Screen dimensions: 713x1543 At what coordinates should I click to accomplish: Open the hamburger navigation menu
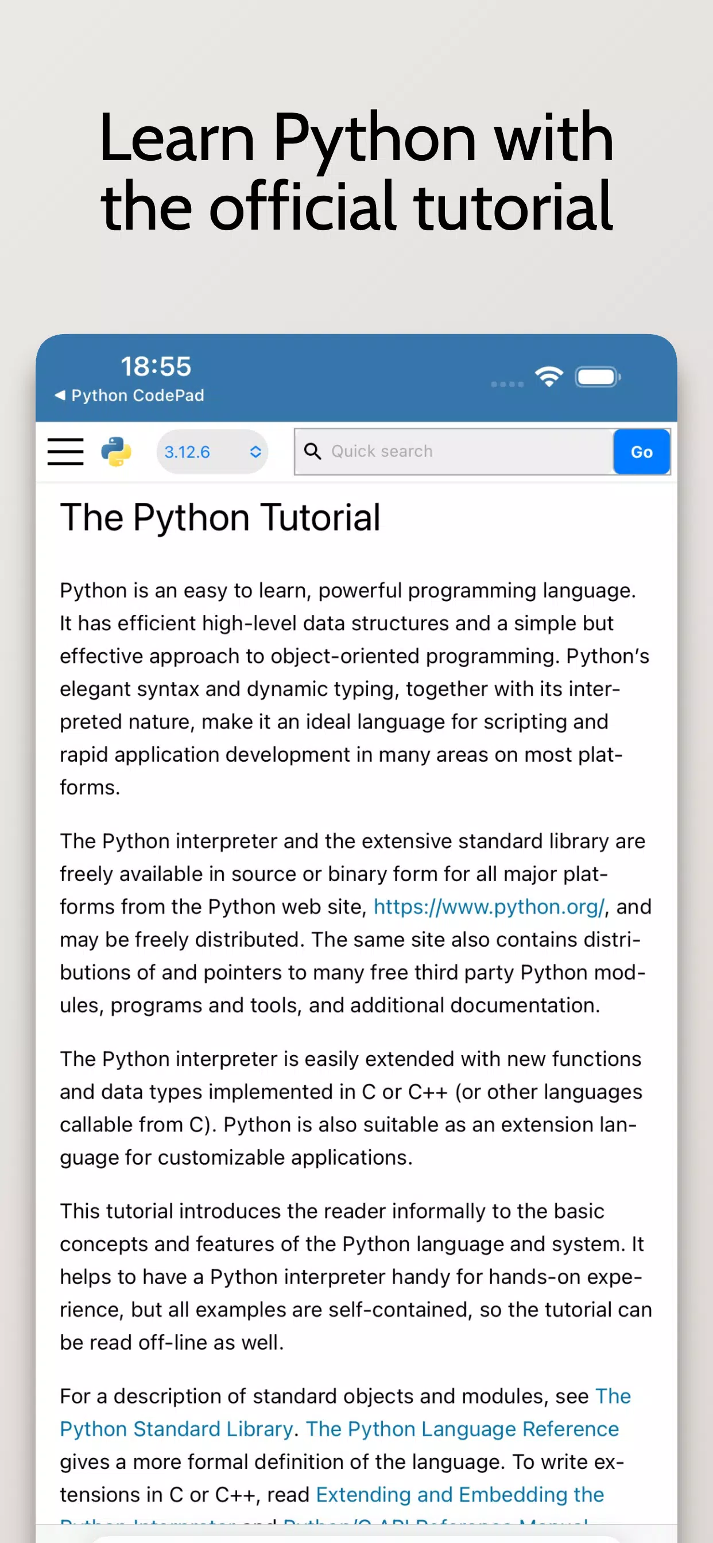(x=65, y=452)
